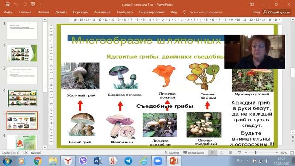
Task: Select the Шампиньон image
Action: (121, 126)
